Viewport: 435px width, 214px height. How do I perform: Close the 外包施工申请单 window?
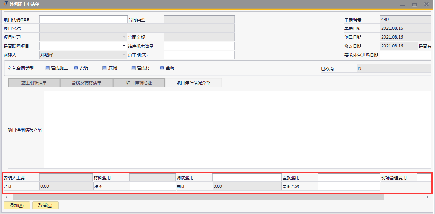click(x=426, y=5)
